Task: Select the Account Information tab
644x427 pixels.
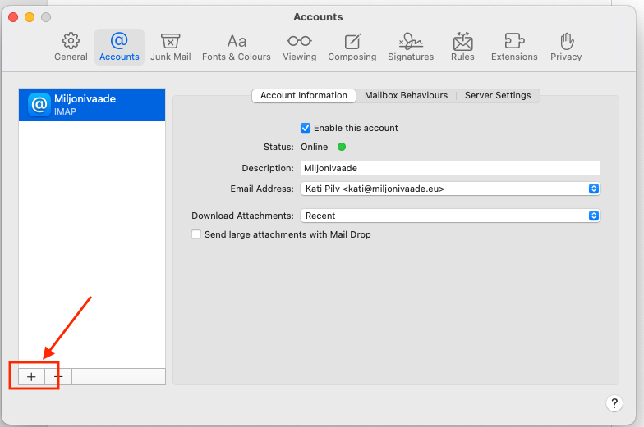Action: tap(304, 95)
